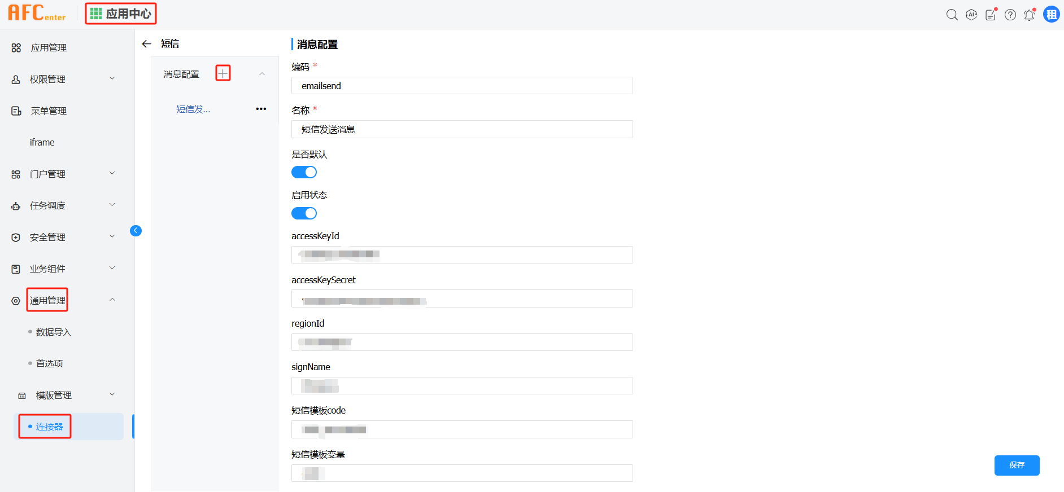Screen dimensions: 1064x492
Task: Click the back arrow next to 短信
Action: tap(147, 44)
